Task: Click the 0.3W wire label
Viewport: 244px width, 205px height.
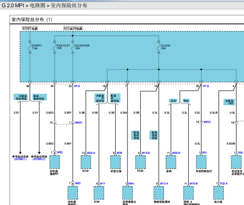Action: point(123,113)
